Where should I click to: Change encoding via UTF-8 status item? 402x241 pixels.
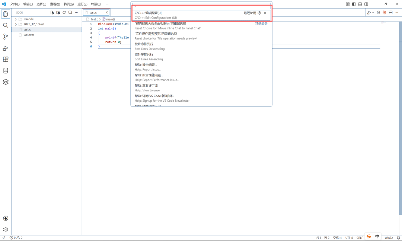[x=349, y=238]
